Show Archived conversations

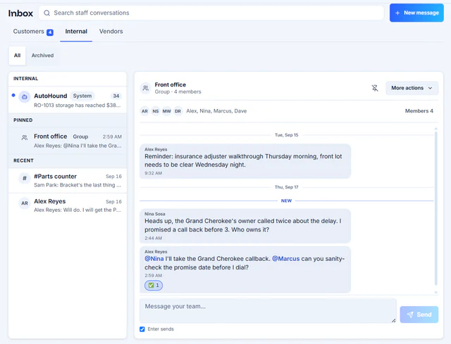click(x=42, y=56)
